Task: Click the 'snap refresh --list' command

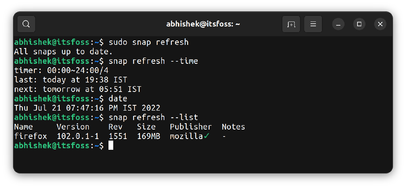Action: pyautogui.click(x=153, y=118)
